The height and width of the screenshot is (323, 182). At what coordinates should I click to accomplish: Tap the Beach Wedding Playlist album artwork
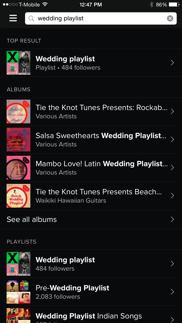tap(18, 196)
